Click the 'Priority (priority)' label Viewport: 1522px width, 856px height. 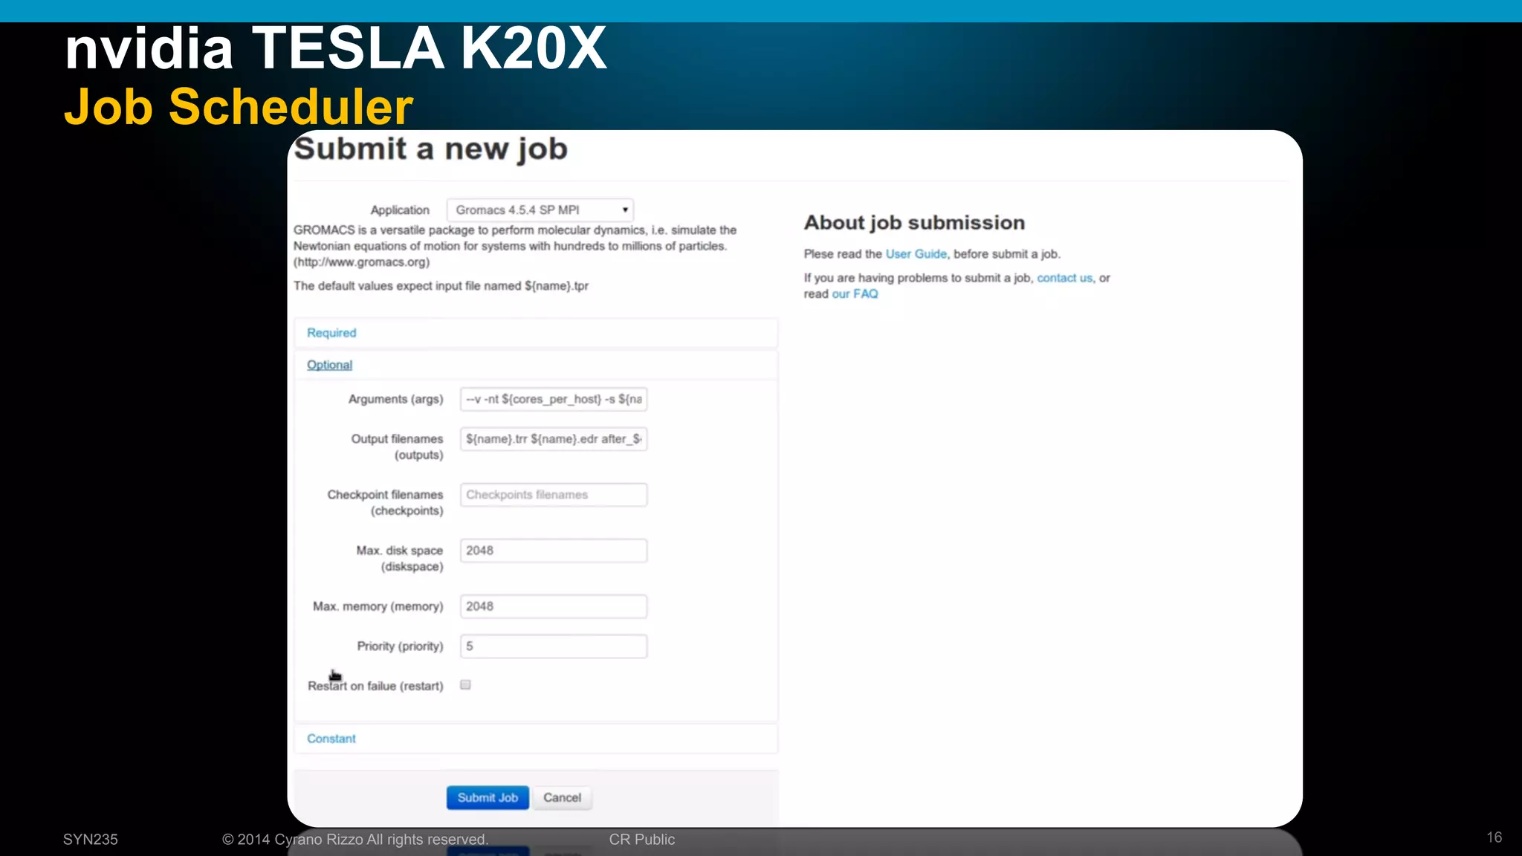point(400,646)
